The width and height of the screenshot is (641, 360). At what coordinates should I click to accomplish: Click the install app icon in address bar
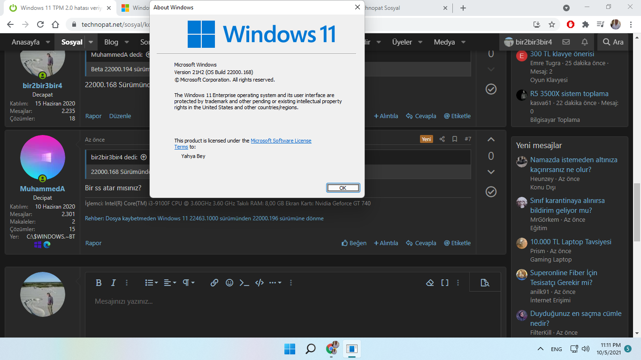[x=537, y=24]
